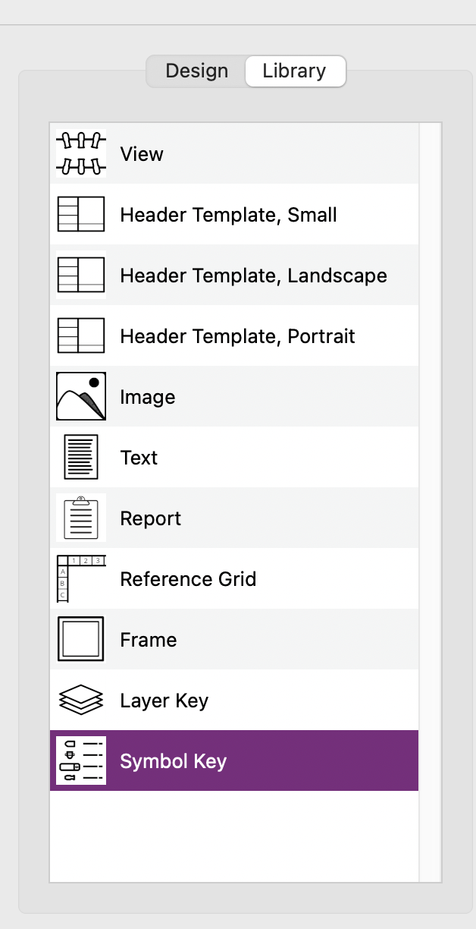Image resolution: width=476 pixels, height=929 pixels.
Task: Click the "Report" item label
Action: 151,518
